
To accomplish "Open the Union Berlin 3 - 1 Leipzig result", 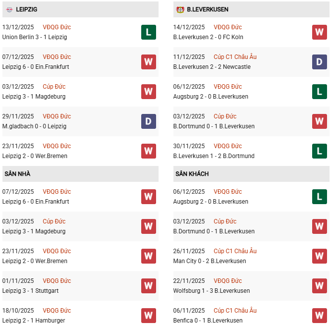I will (34, 37).
